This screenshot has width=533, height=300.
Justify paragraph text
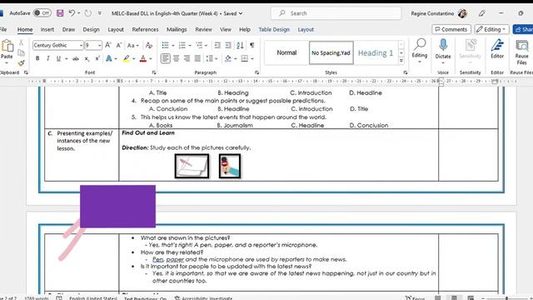[x=197, y=58]
